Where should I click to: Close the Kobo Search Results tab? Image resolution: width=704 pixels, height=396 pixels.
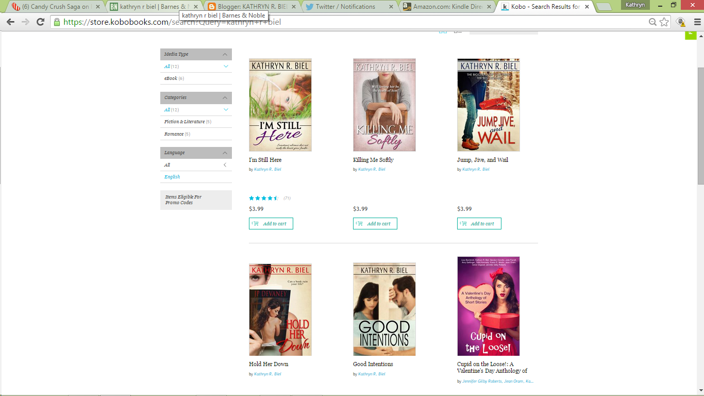[587, 7]
